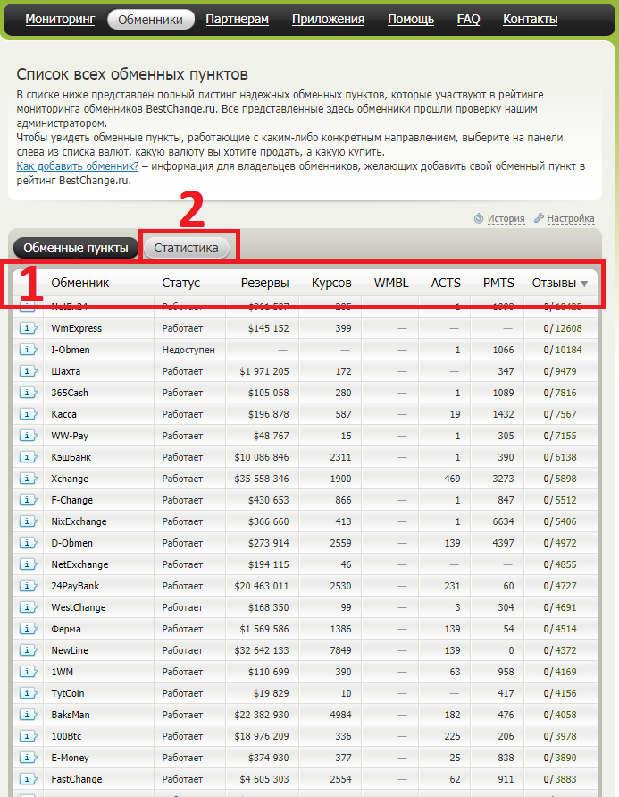This screenshot has width=619, height=797.
Task: Open info icon for 24PayBank row
Action: click(x=28, y=586)
